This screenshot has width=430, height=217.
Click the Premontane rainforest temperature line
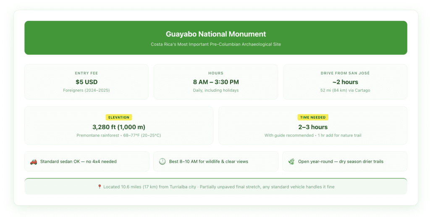click(x=119, y=135)
